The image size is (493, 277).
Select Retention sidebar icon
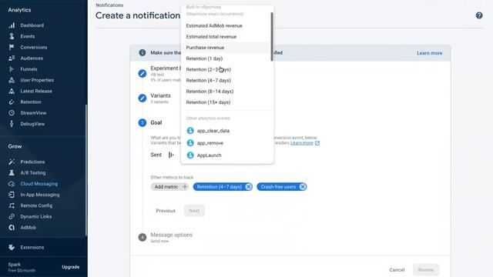pos(12,102)
